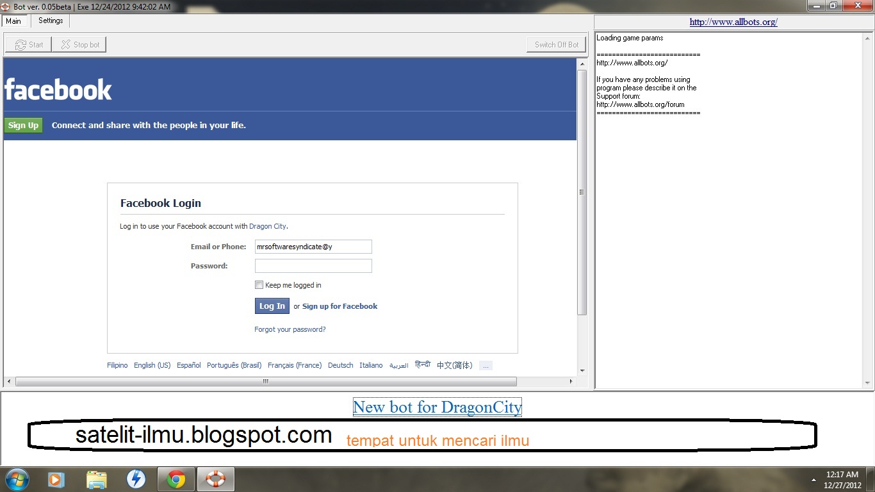Viewport: 875px width, 492px height.
Task: Focus the Email or Phone field
Action: (x=313, y=247)
